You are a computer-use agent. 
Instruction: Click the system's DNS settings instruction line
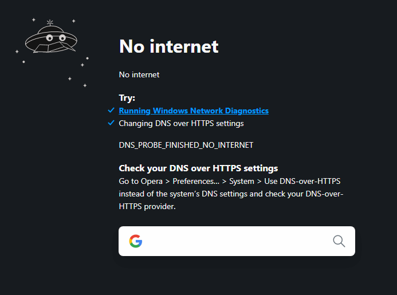(x=231, y=194)
